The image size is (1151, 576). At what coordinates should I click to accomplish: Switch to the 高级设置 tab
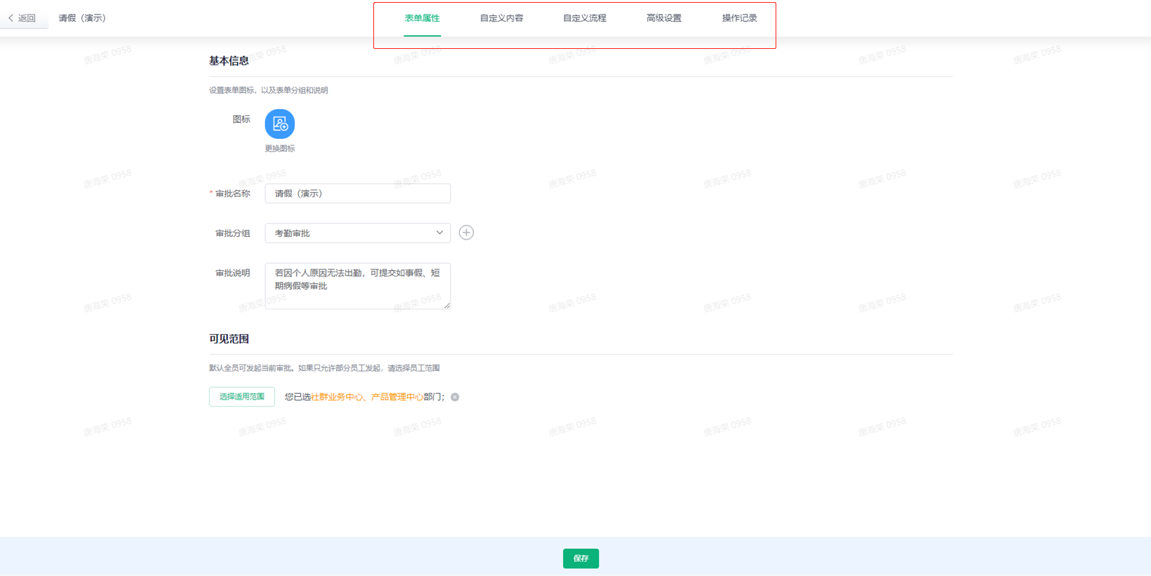pyautogui.click(x=664, y=18)
